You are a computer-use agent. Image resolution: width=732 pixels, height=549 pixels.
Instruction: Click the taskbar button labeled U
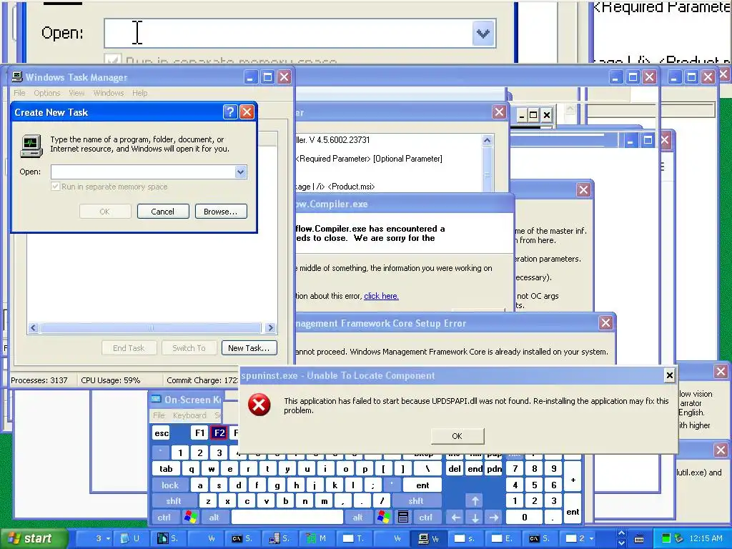(x=131, y=538)
